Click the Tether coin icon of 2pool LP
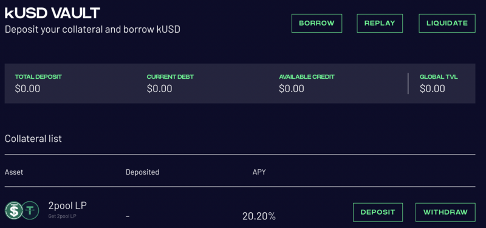This screenshot has height=228, width=486. click(x=30, y=210)
